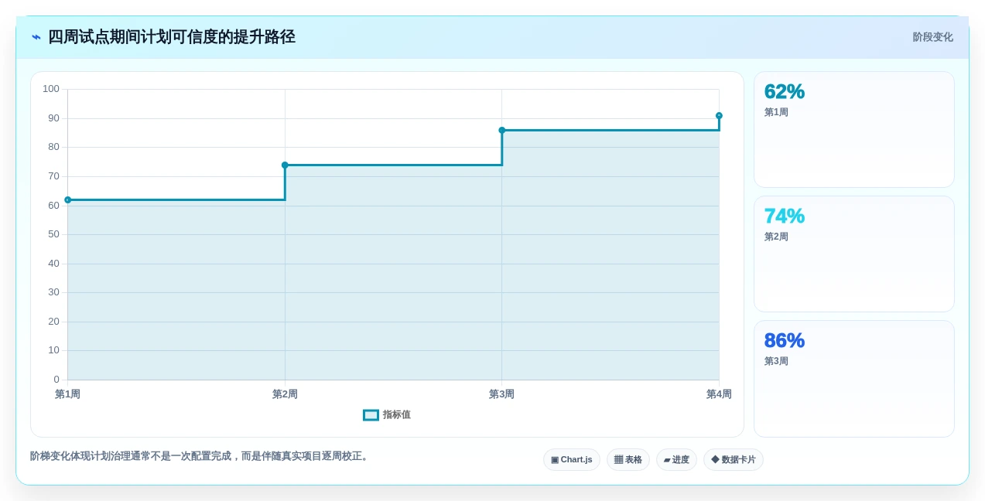This screenshot has height=501, width=985.
Task: Click the 第2周 x-axis label
Action: pos(285,394)
